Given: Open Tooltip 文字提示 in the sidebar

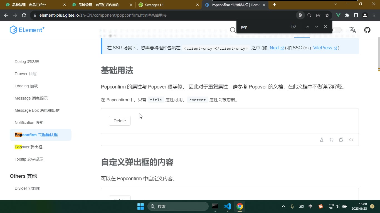Looking at the screenshot, I should click(29, 159).
